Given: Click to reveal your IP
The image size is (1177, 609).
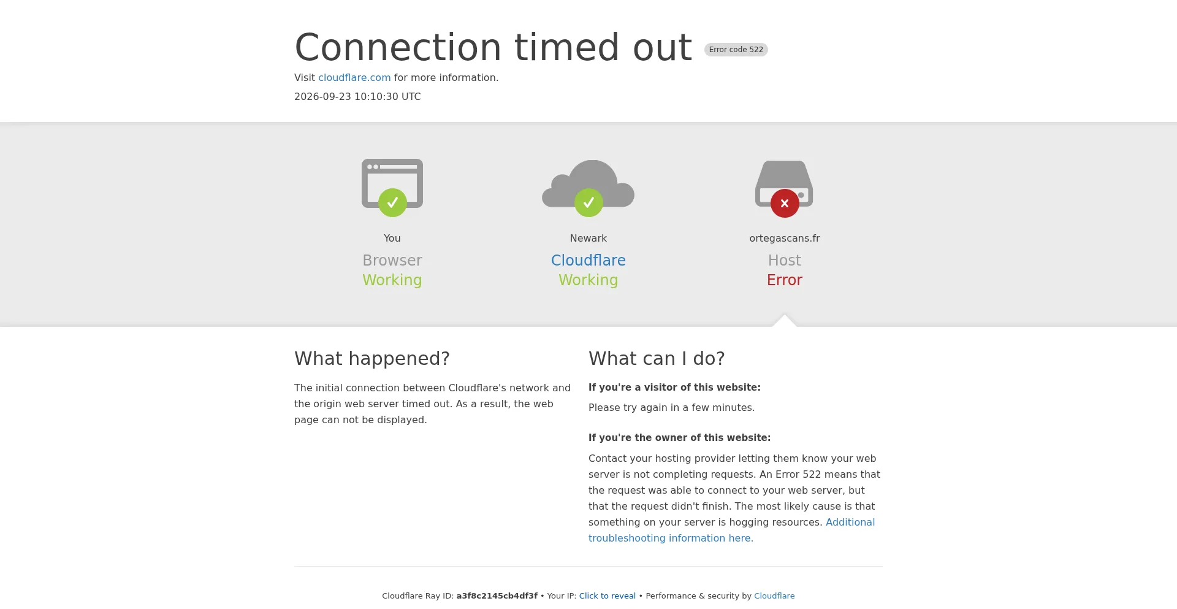Looking at the screenshot, I should (608, 596).
